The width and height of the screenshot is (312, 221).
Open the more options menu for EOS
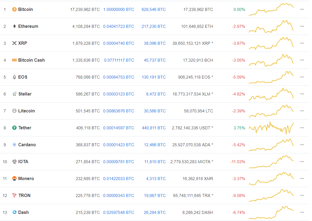coord(302,77)
